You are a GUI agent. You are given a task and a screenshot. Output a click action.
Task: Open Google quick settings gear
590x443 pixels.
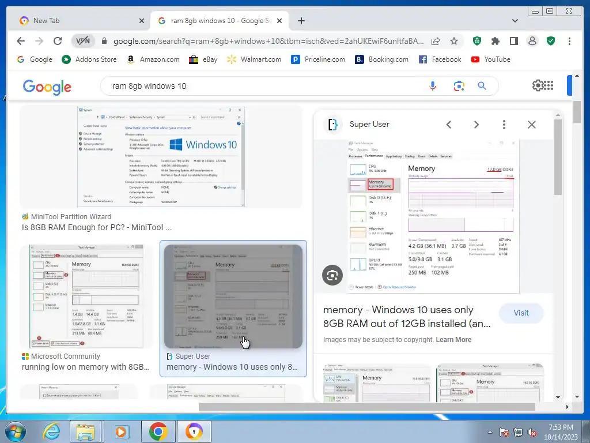pos(538,85)
